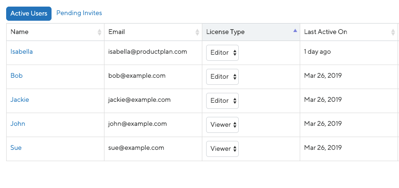
Task: Open Isabella's license type dropdown
Action: [x=222, y=53]
